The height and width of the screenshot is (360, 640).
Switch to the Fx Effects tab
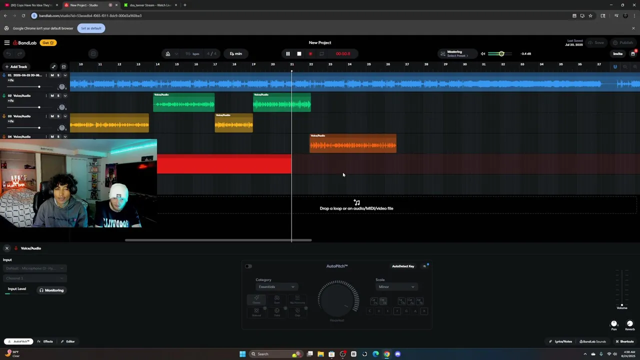[x=45, y=341]
